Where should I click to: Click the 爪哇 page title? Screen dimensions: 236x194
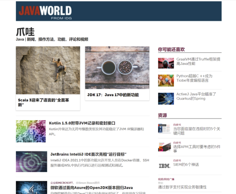pyautogui.click(x=25, y=32)
